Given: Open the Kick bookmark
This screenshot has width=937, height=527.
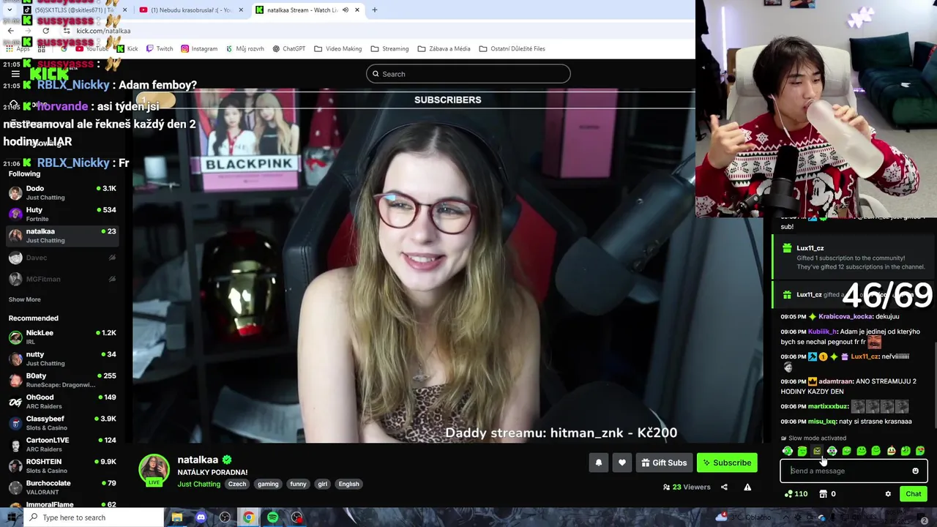Looking at the screenshot, I should 127,48.
